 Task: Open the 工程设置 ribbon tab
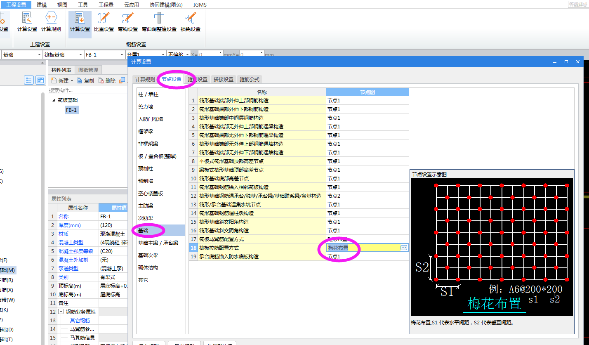16,5
